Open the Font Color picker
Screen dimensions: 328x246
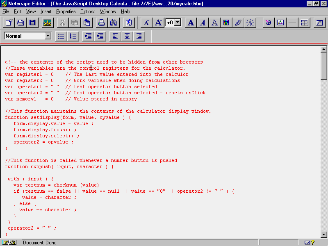[x=226, y=23]
